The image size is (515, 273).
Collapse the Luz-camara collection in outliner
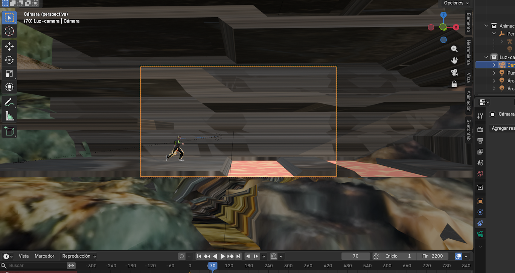pos(486,57)
